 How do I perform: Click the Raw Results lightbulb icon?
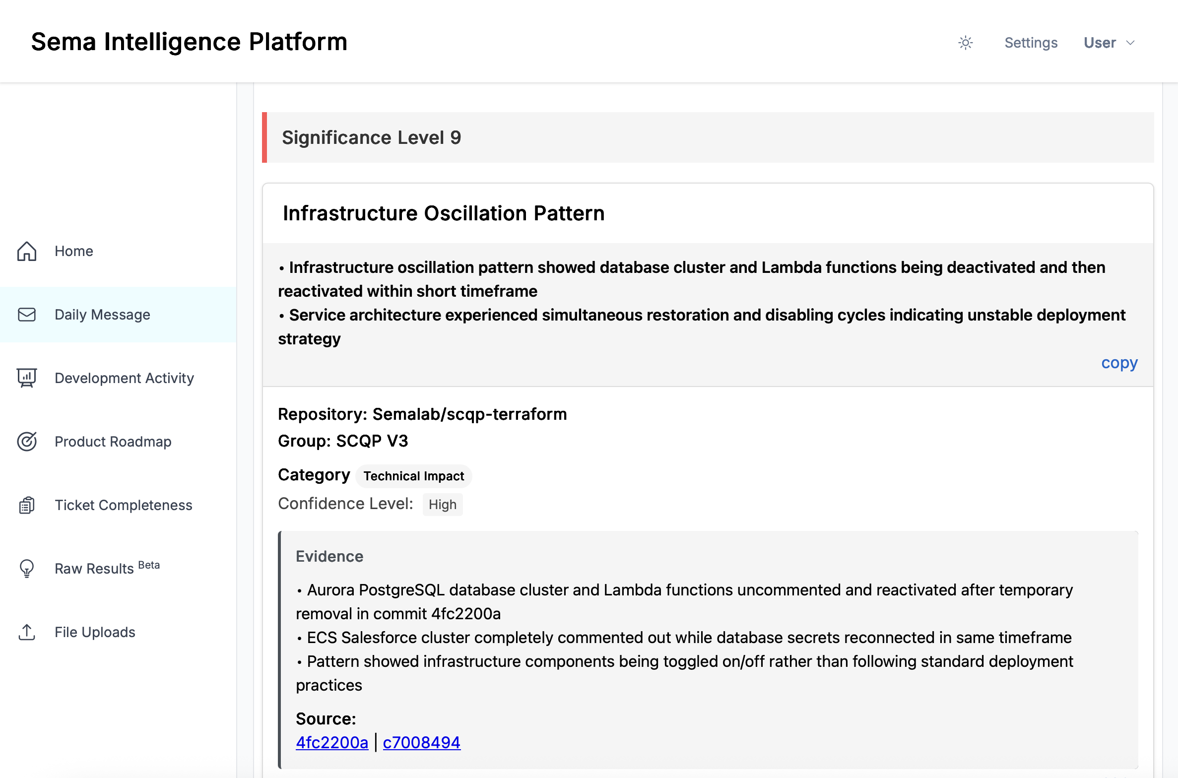[x=27, y=569]
